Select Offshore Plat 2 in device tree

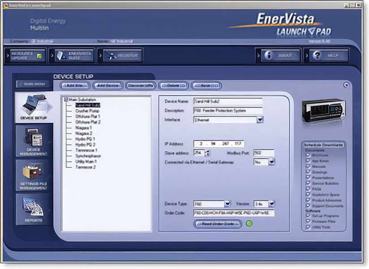(x=88, y=122)
